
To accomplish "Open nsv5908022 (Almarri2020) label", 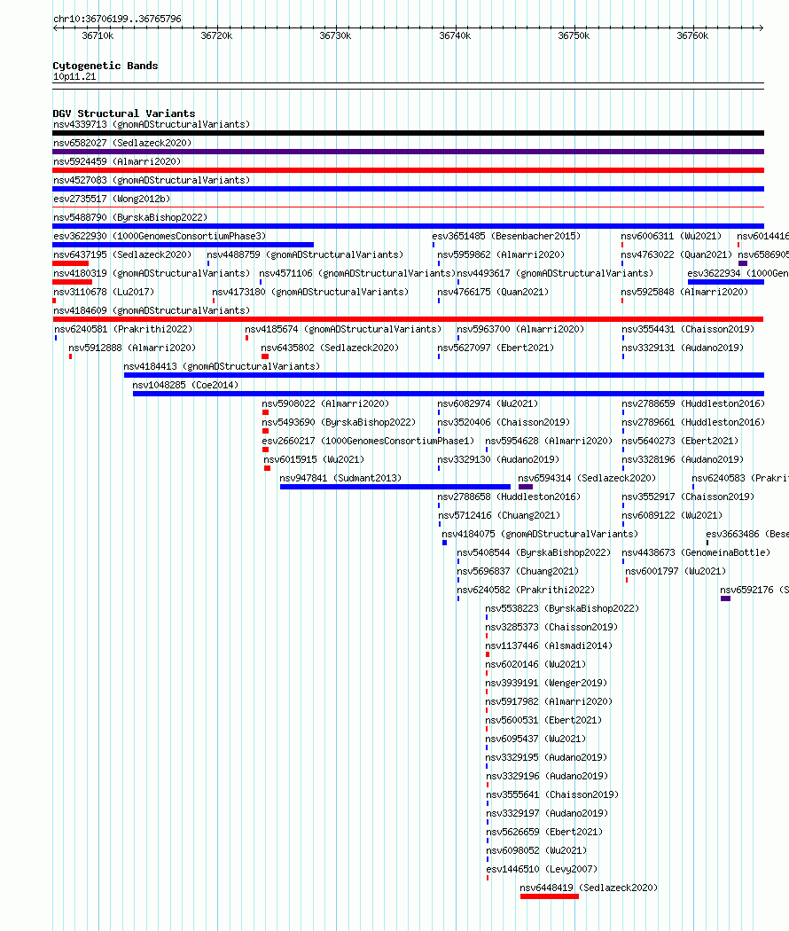I will click(x=325, y=403).
